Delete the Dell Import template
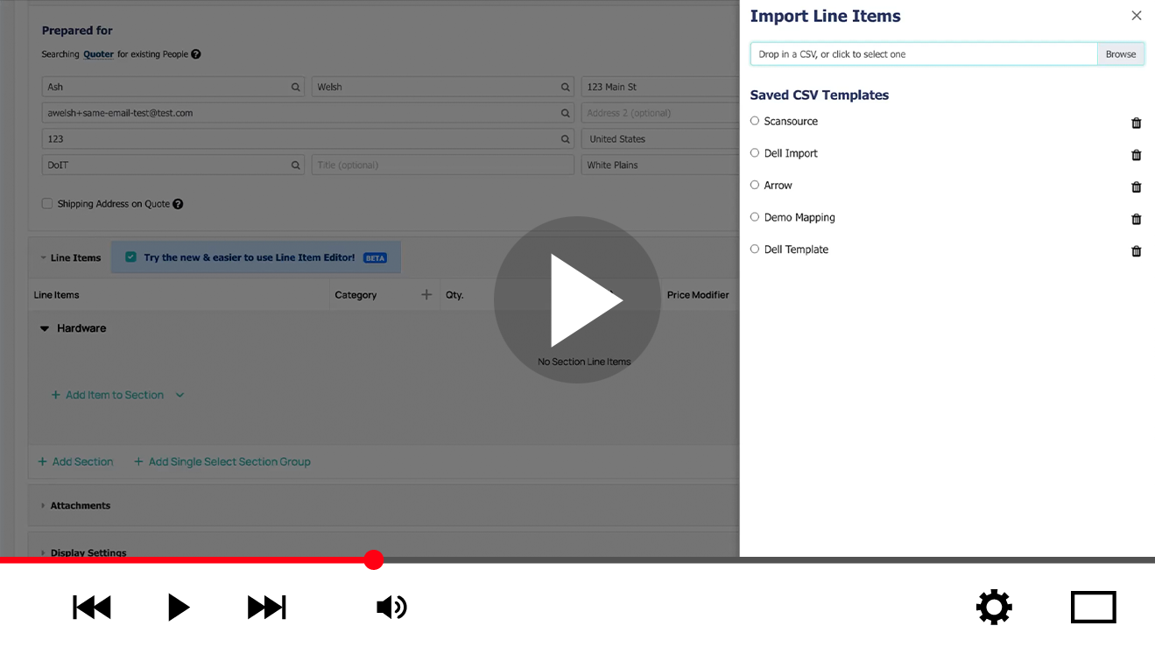The width and height of the screenshot is (1155, 661). [x=1136, y=155]
